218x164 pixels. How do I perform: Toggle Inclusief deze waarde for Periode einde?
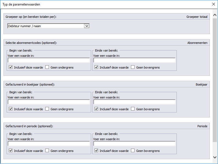(x=96, y=151)
